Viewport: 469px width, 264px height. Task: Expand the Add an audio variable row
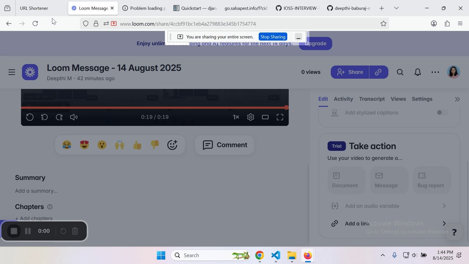389,206
